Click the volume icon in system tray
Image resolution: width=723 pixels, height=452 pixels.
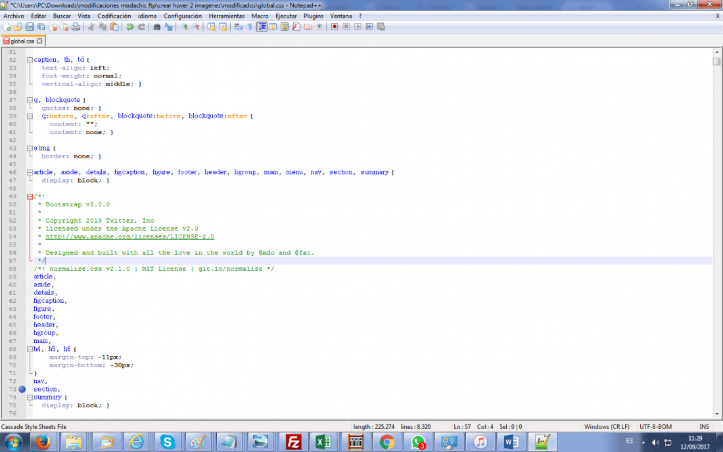(655, 442)
